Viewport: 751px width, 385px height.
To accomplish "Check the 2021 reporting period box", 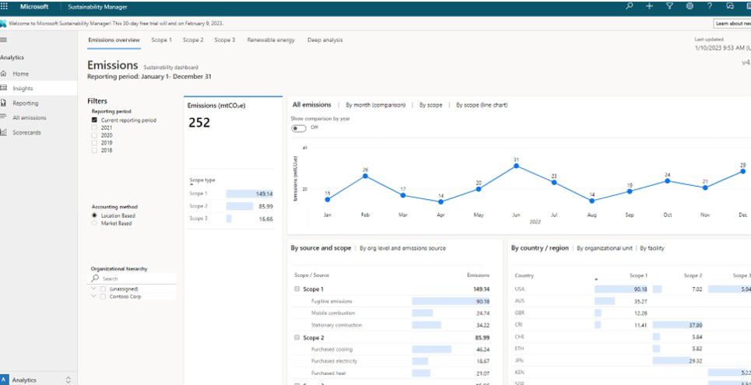I will [94, 128].
